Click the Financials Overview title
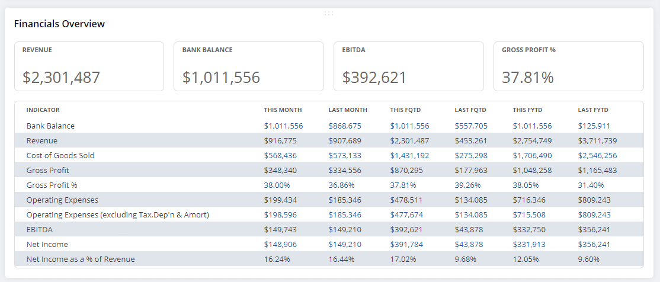 [x=59, y=24]
